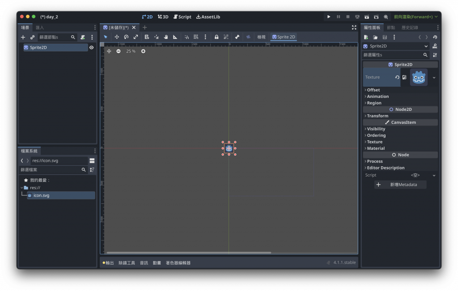The width and height of the screenshot is (458, 291).
Task: Toggle smart snapping in viewport toolbar
Action: coord(187,37)
